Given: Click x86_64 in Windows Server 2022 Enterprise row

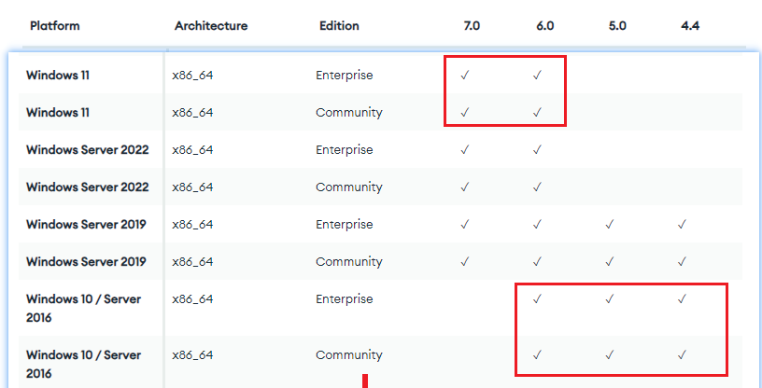Looking at the screenshot, I should click(192, 150).
